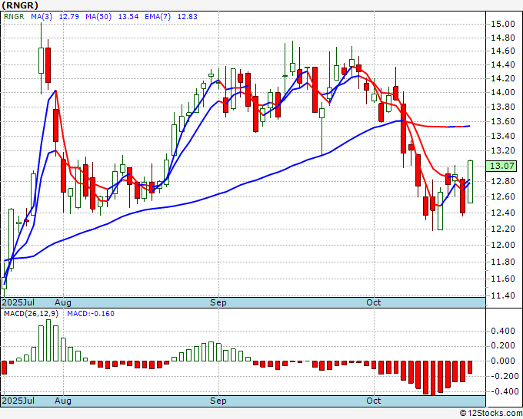Click the Oct label on price chart axis
This screenshot has width=523, height=419.
click(x=374, y=303)
